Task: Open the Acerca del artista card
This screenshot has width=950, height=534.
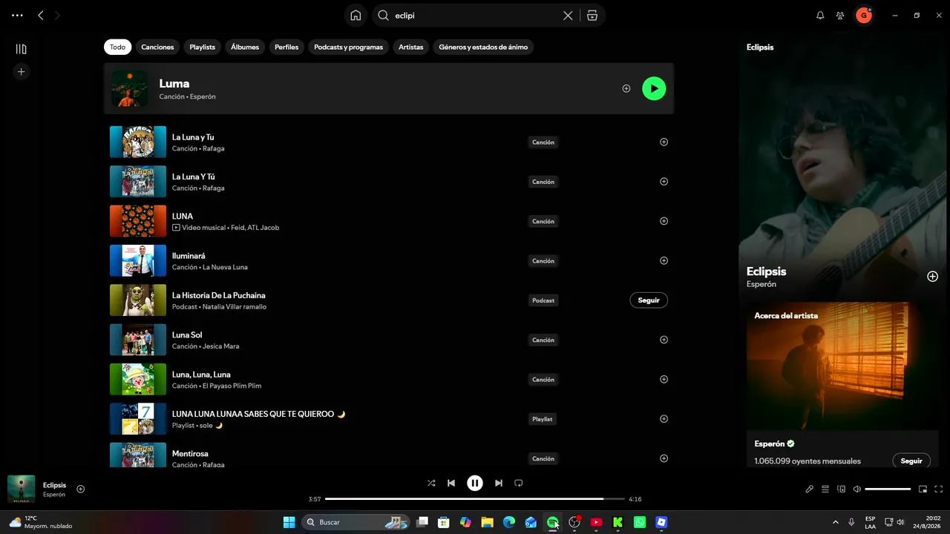Action: pyautogui.click(x=843, y=384)
